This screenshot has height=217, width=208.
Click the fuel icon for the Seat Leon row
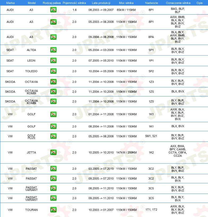(53, 61)
